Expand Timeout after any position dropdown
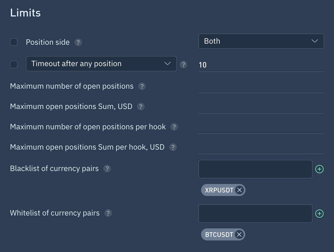The image size is (334, 252). pos(101,64)
